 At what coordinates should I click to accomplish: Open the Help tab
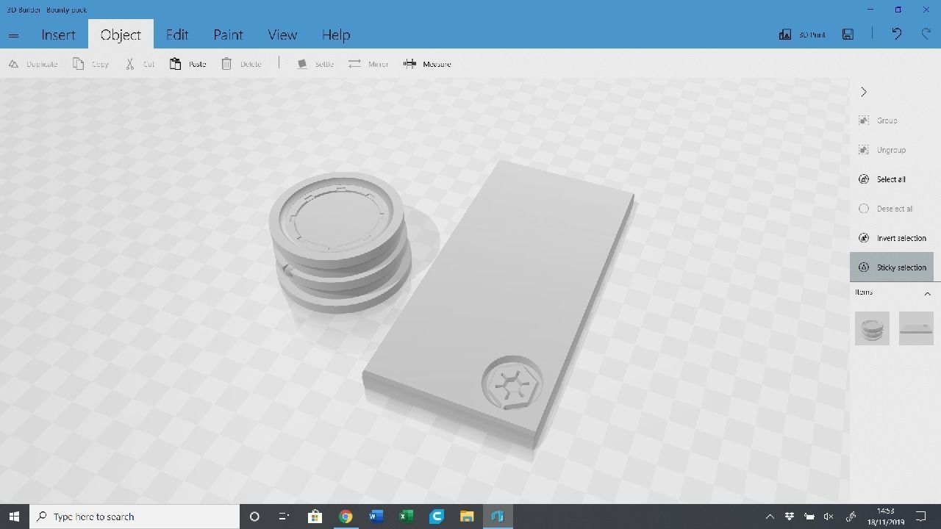coord(336,35)
